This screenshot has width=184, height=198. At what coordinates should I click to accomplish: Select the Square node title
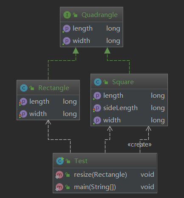click(x=123, y=82)
